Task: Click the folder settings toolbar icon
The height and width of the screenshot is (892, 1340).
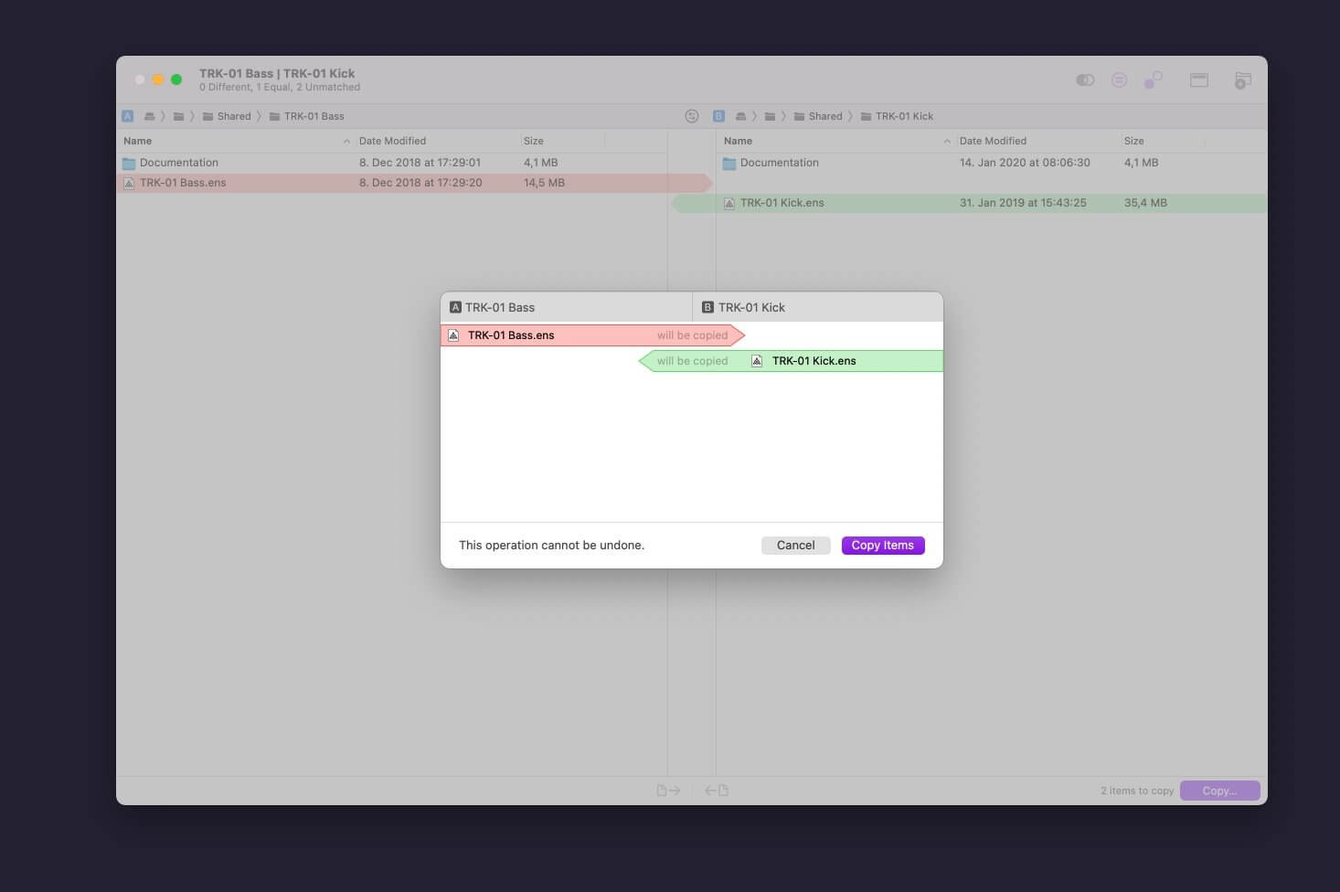Action: tap(1242, 80)
